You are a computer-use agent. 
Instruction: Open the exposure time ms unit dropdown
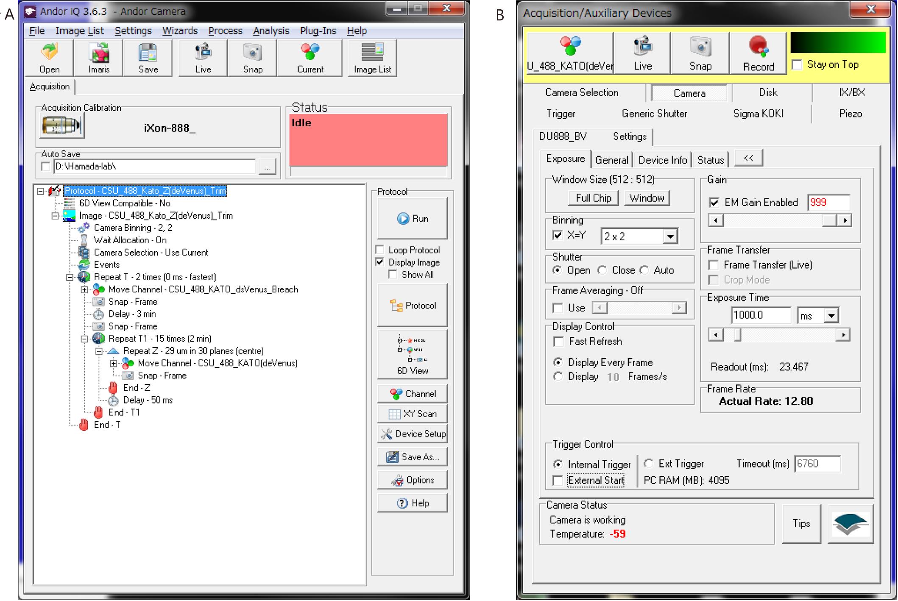(x=831, y=315)
